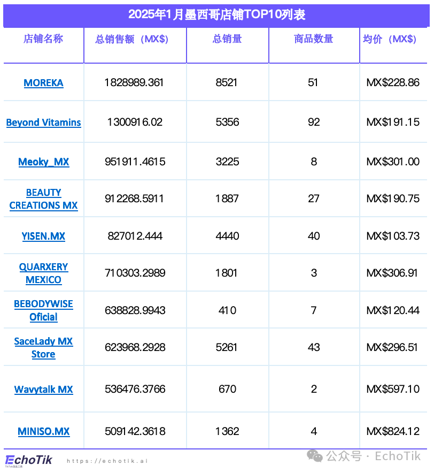Image resolution: width=434 pixels, height=473 pixels.
Task: Click the sales volume 5261
Action: point(226,347)
